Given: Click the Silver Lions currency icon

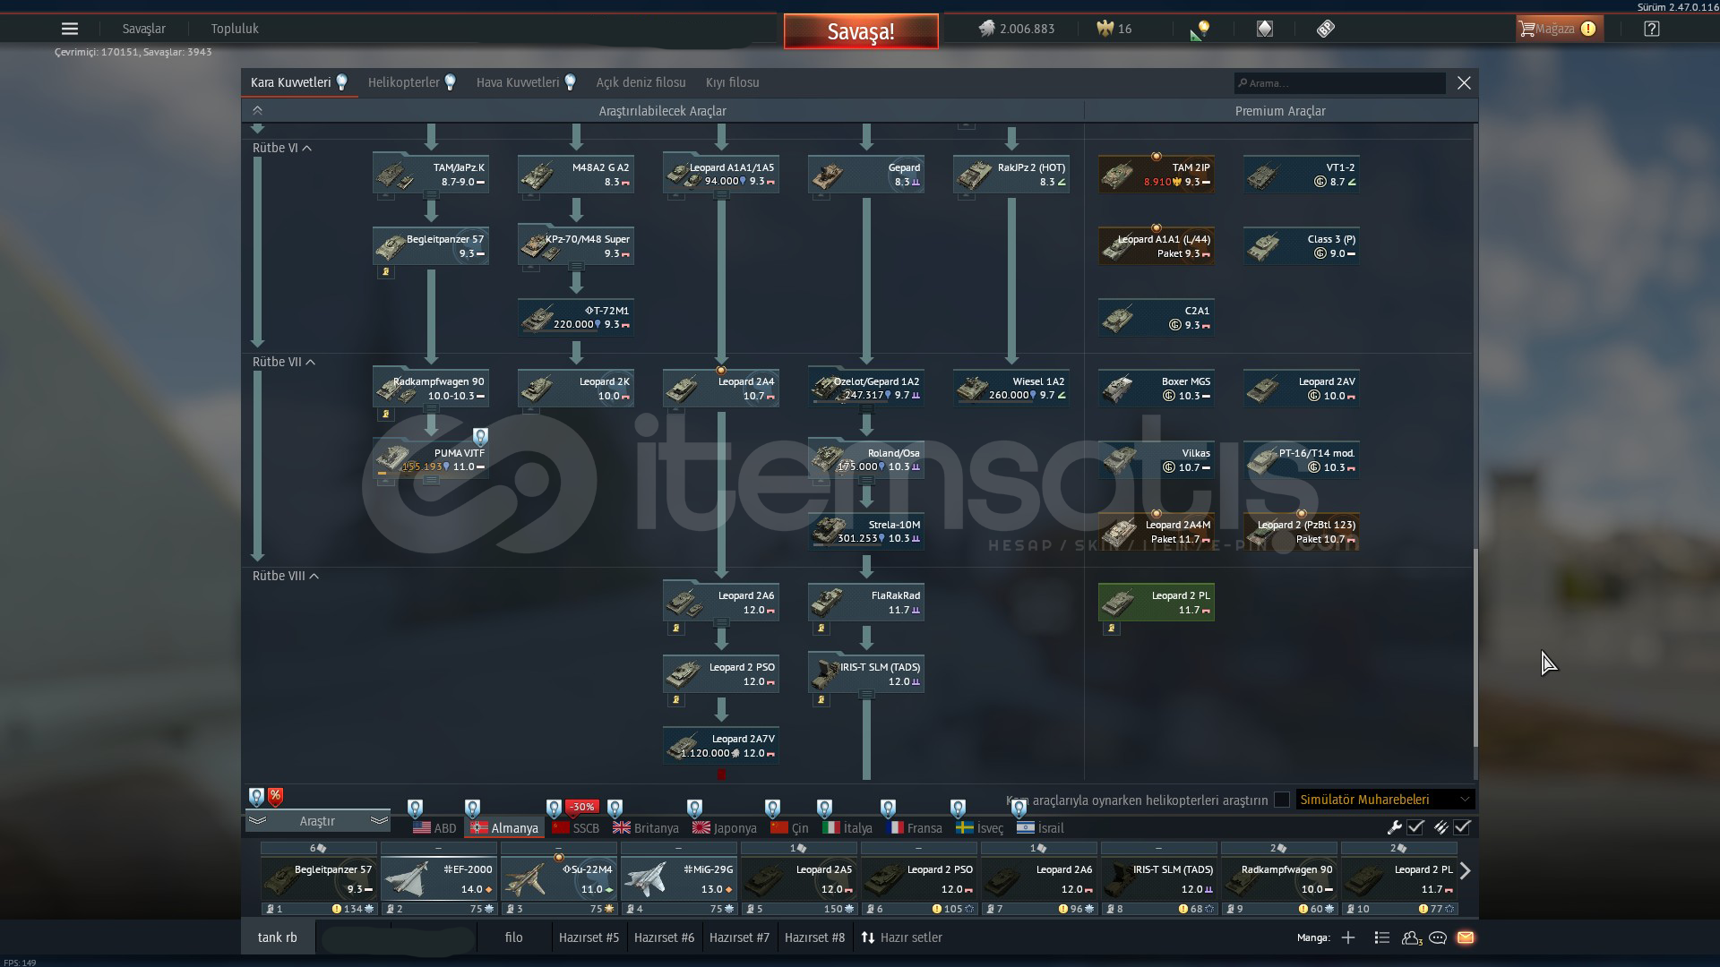Looking at the screenshot, I should pos(986,29).
